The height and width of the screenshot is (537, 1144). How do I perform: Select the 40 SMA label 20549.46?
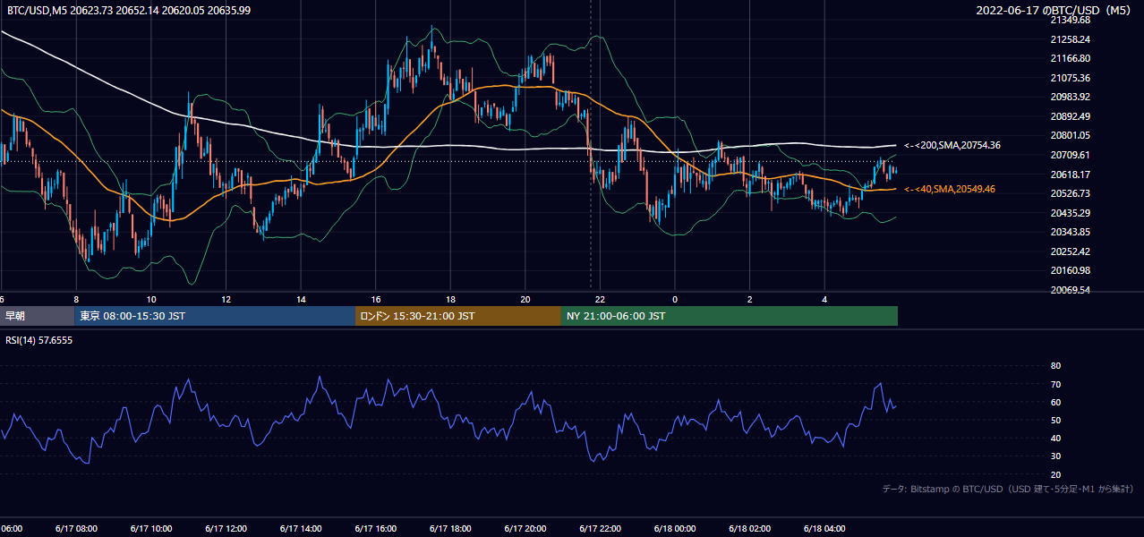949,189
